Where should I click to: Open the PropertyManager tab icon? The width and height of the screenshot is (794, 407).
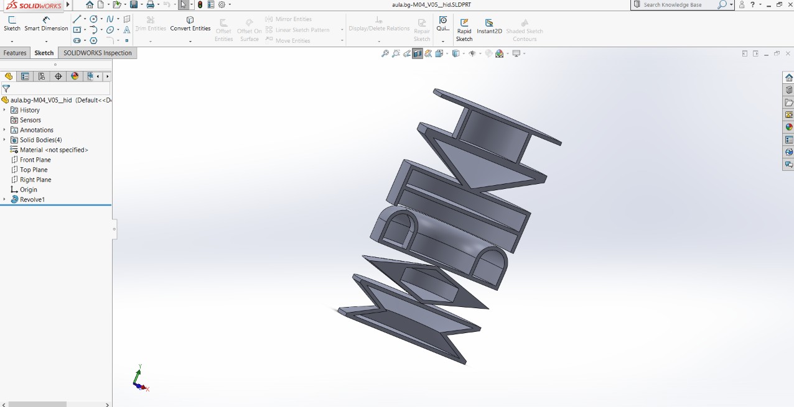pos(25,76)
